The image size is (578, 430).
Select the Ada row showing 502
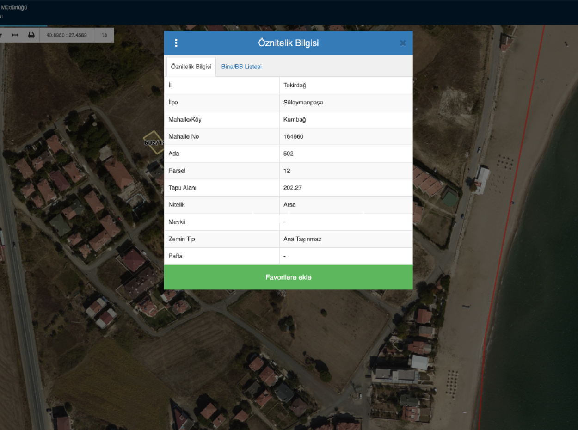coord(288,153)
